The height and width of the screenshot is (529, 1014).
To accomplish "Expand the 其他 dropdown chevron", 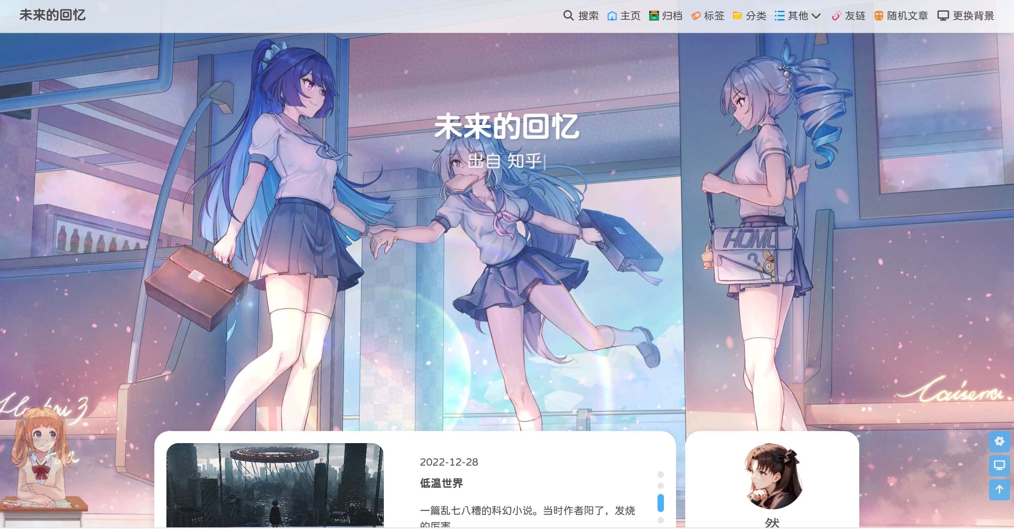I will [x=816, y=16].
